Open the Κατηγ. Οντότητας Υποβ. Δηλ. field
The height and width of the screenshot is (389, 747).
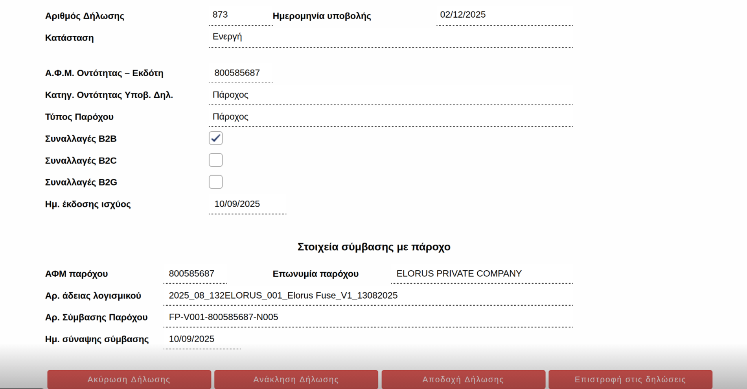pos(390,95)
